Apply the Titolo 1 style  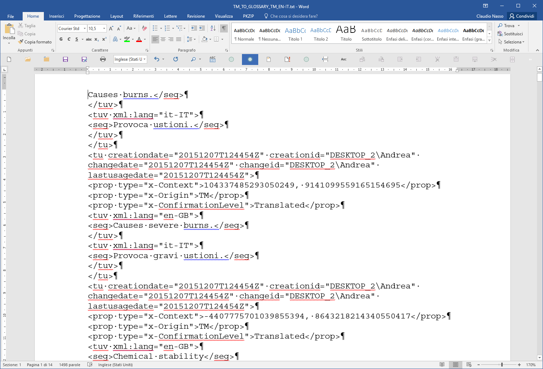pos(295,34)
